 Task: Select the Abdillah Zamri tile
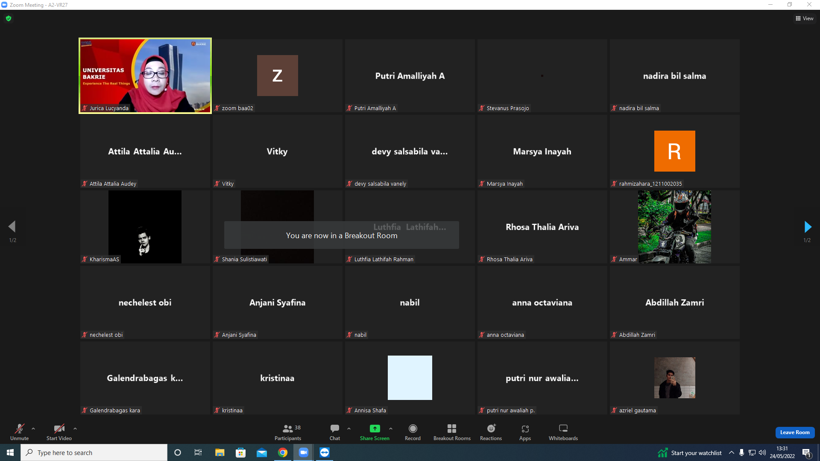675,302
